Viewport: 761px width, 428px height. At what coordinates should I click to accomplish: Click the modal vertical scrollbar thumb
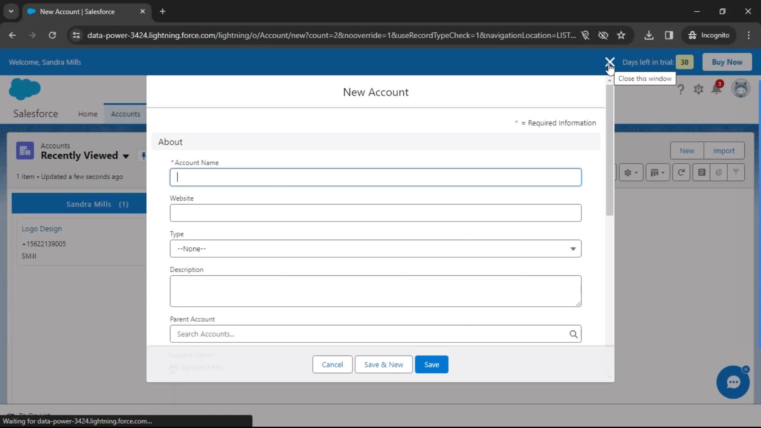(610, 151)
